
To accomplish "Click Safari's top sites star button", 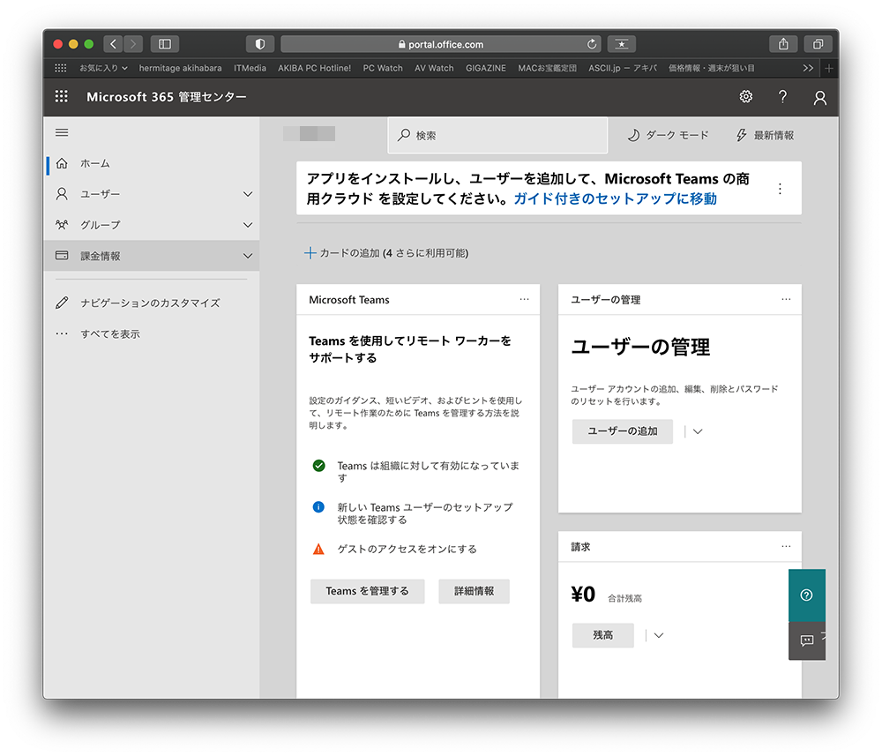I will (622, 44).
